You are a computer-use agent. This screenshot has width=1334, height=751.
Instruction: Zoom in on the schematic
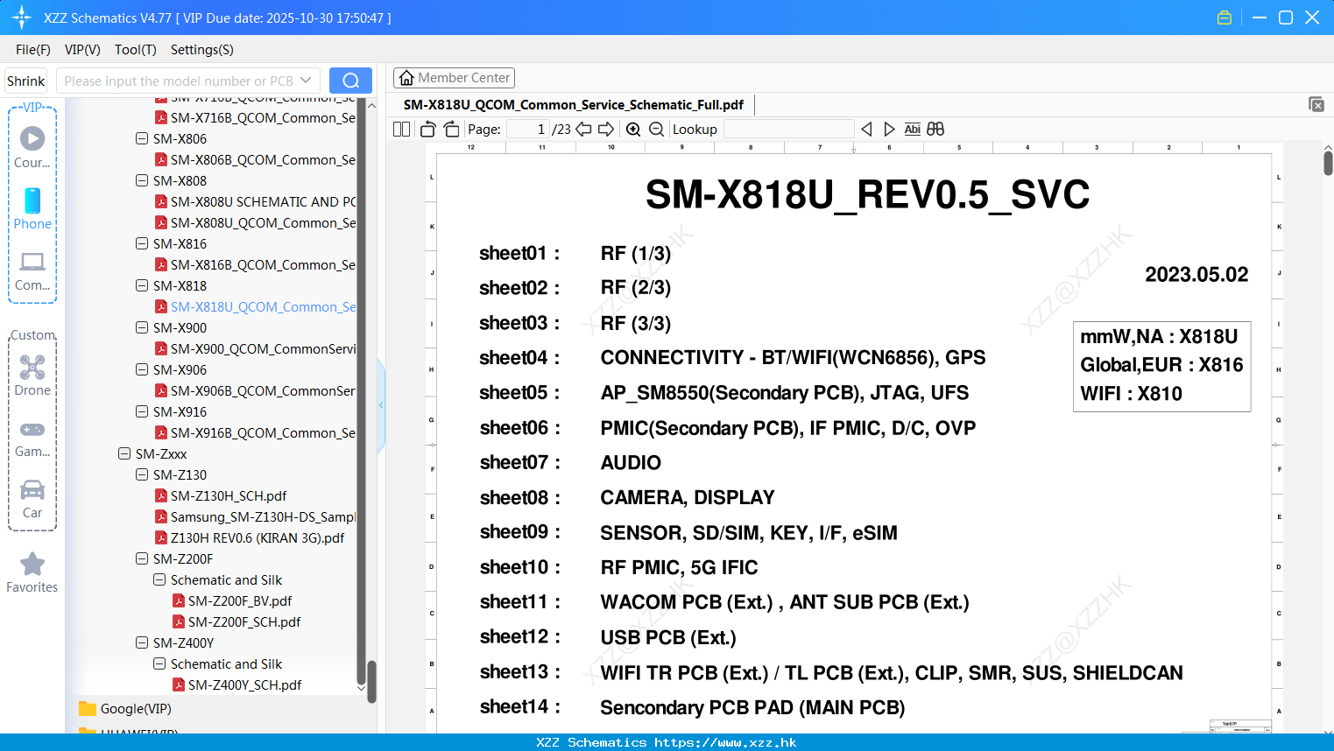(633, 130)
